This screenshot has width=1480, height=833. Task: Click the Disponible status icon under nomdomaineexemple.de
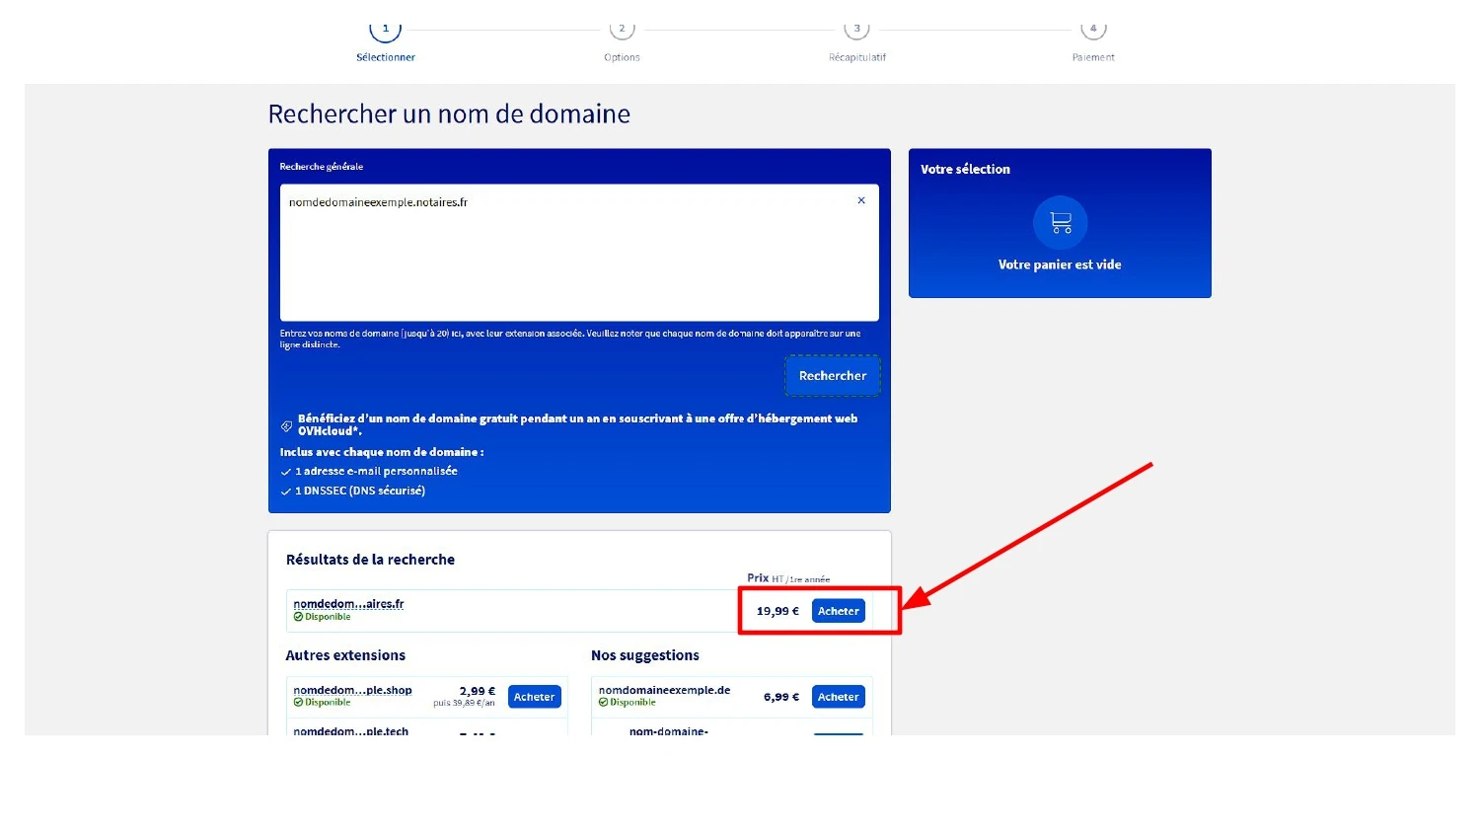point(603,702)
